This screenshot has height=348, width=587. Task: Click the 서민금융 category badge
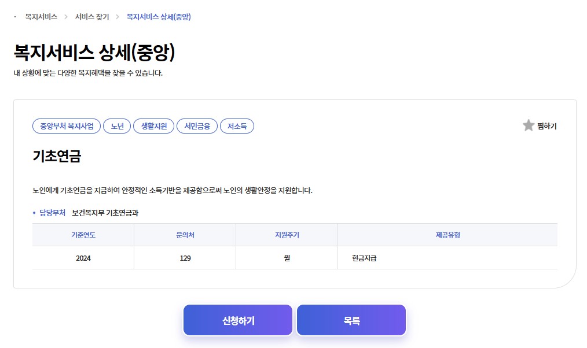197,125
